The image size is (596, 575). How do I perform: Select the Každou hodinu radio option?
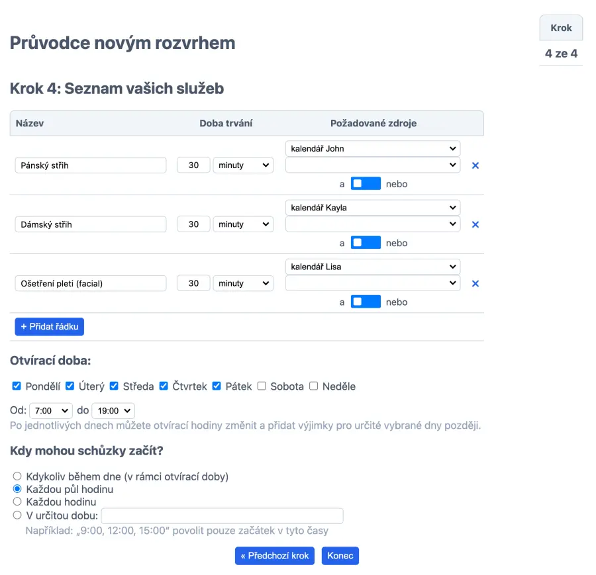pos(17,502)
